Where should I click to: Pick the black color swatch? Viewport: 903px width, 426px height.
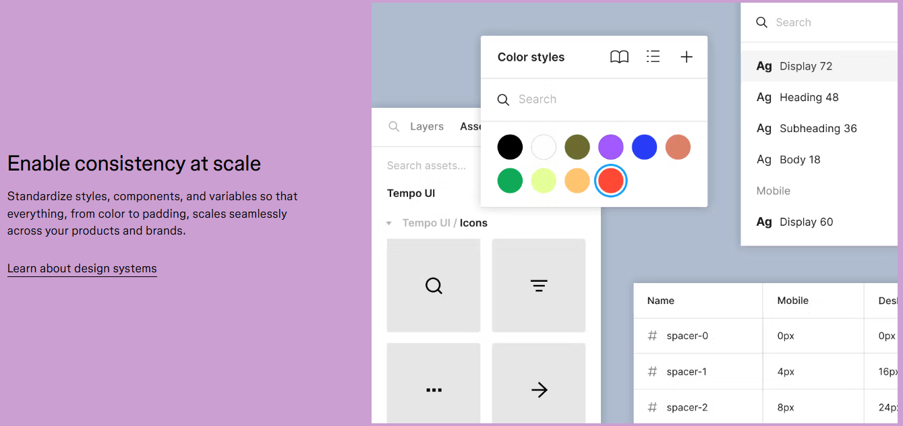tap(510, 147)
